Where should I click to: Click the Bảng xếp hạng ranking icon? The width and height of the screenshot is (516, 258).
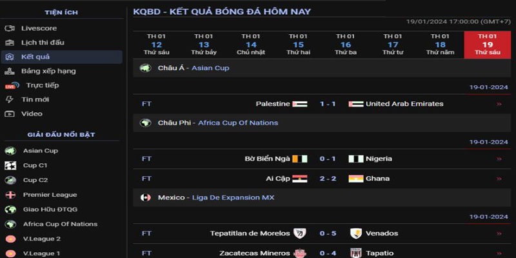(x=10, y=71)
